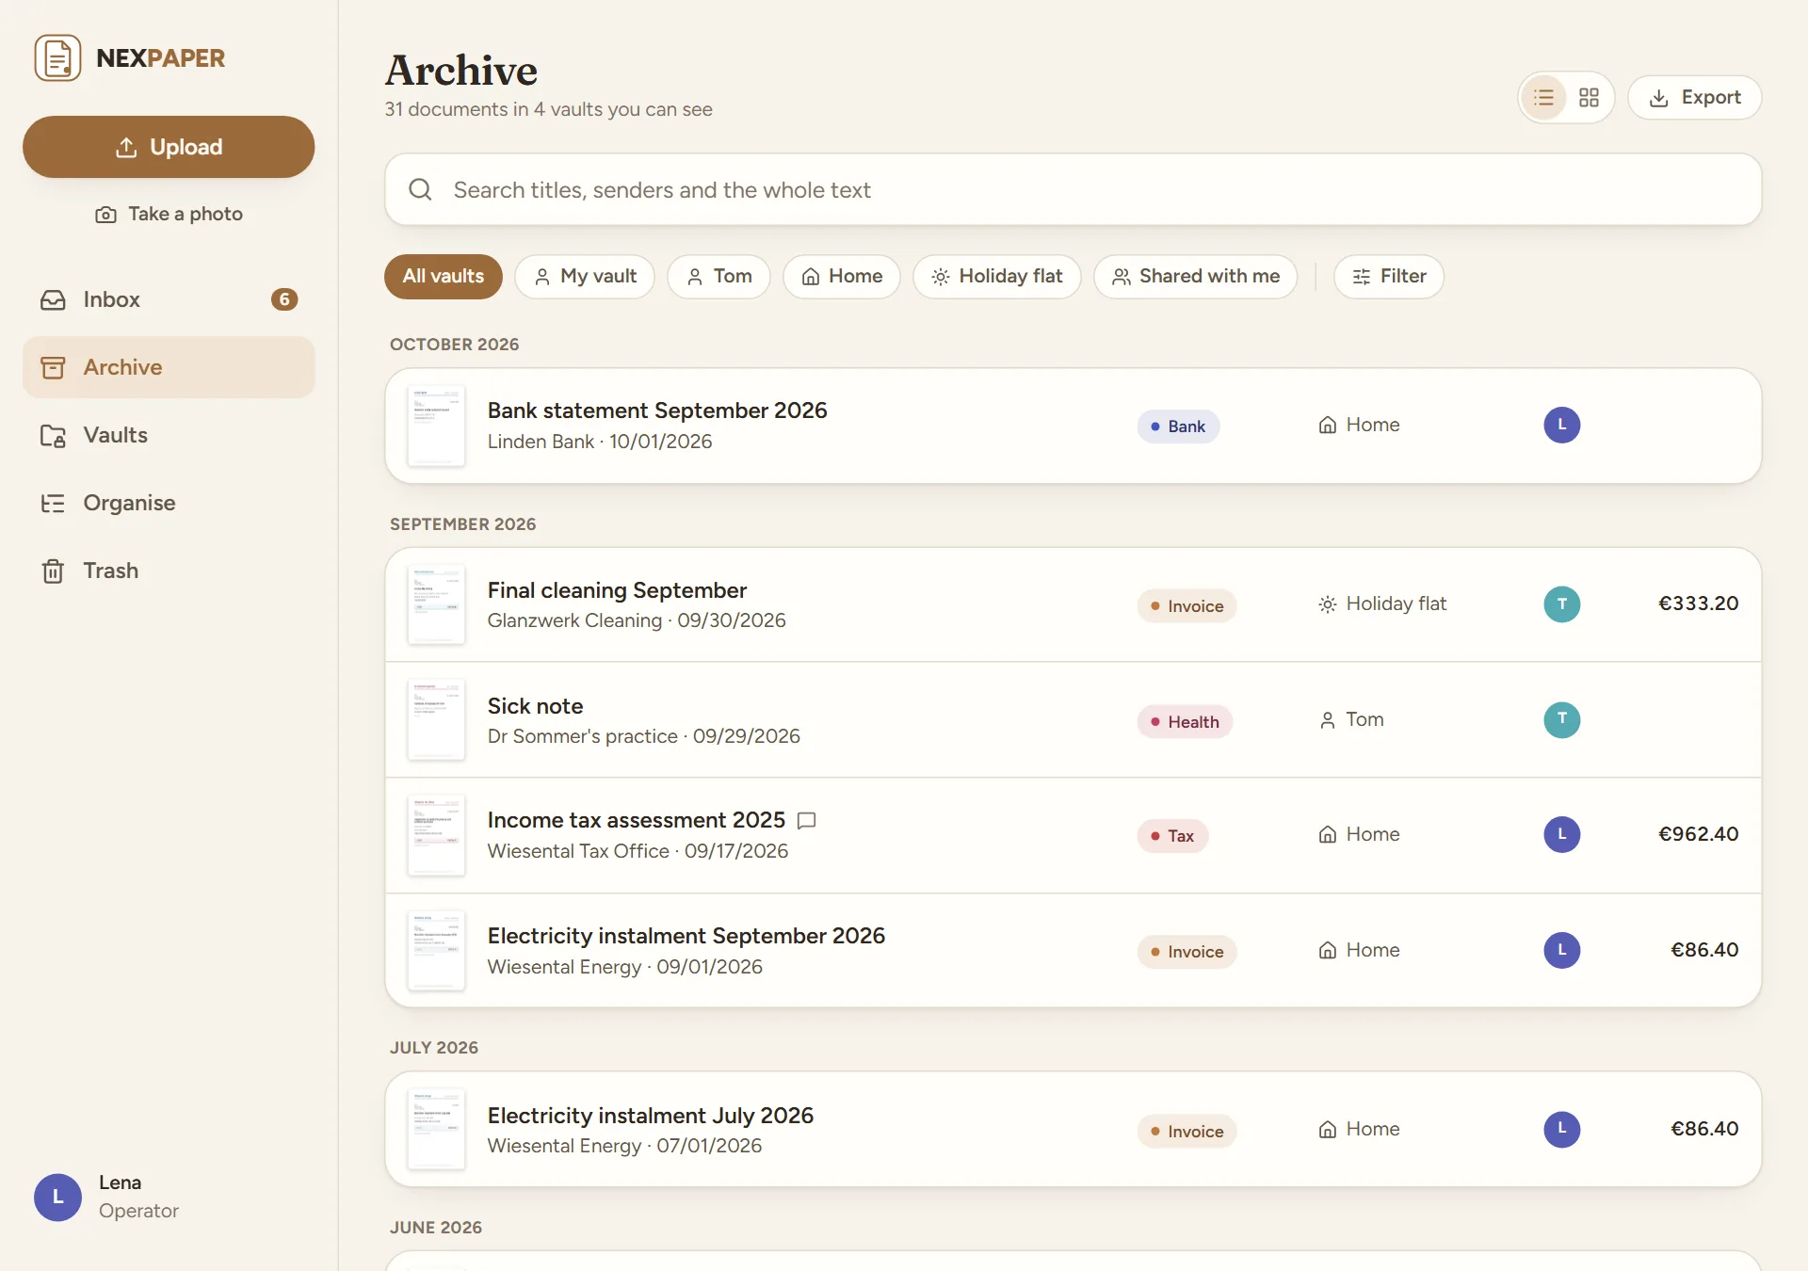
Task: Click Invoice tag on Final cleaning September
Action: pyautogui.click(x=1186, y=606)
